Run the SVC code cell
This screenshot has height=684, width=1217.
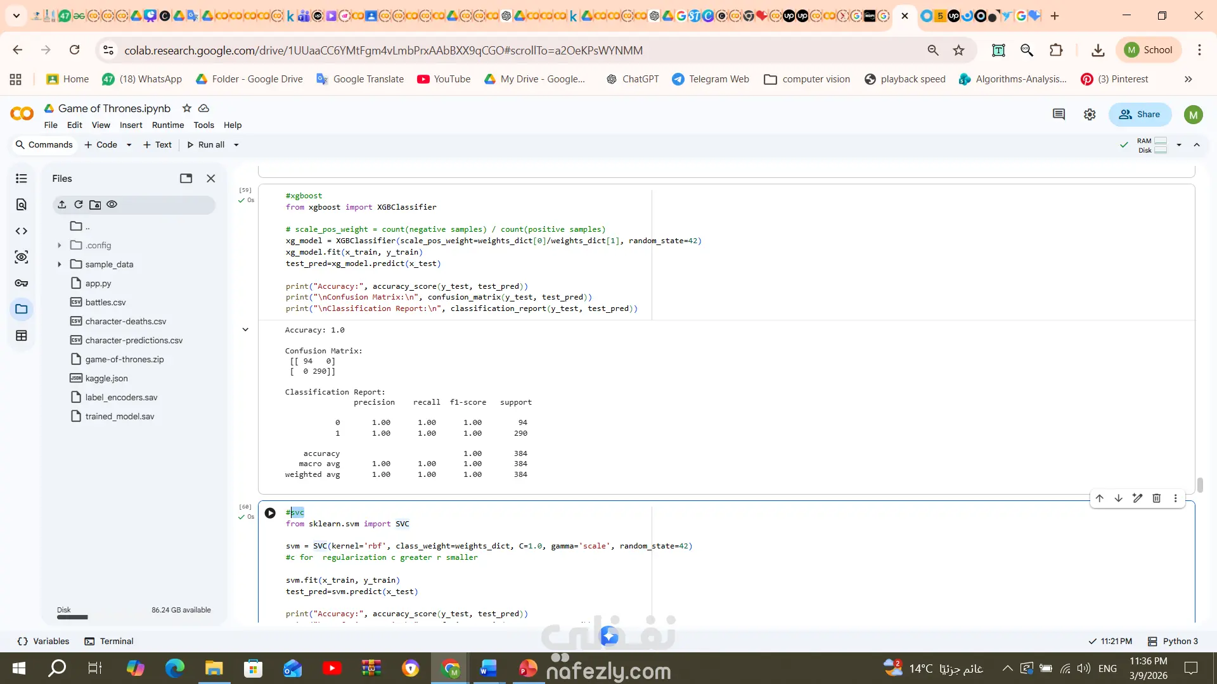tap(270, 513)
